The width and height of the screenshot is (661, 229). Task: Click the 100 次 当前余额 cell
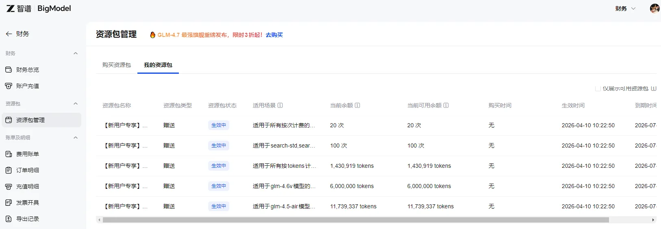coord(339,146)
